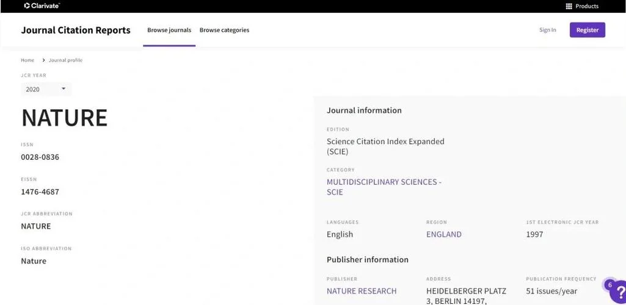Open Multidisciplinary Sciences - SCIE category link
626x305 pixels.
384,187
